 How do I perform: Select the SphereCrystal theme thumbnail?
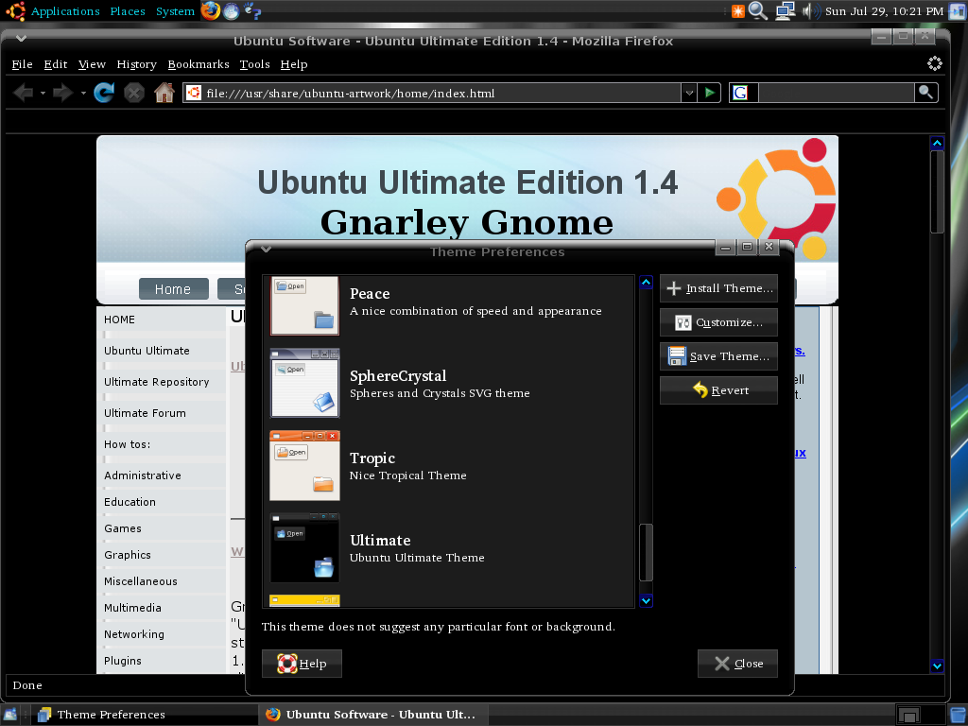coord(304,383)
